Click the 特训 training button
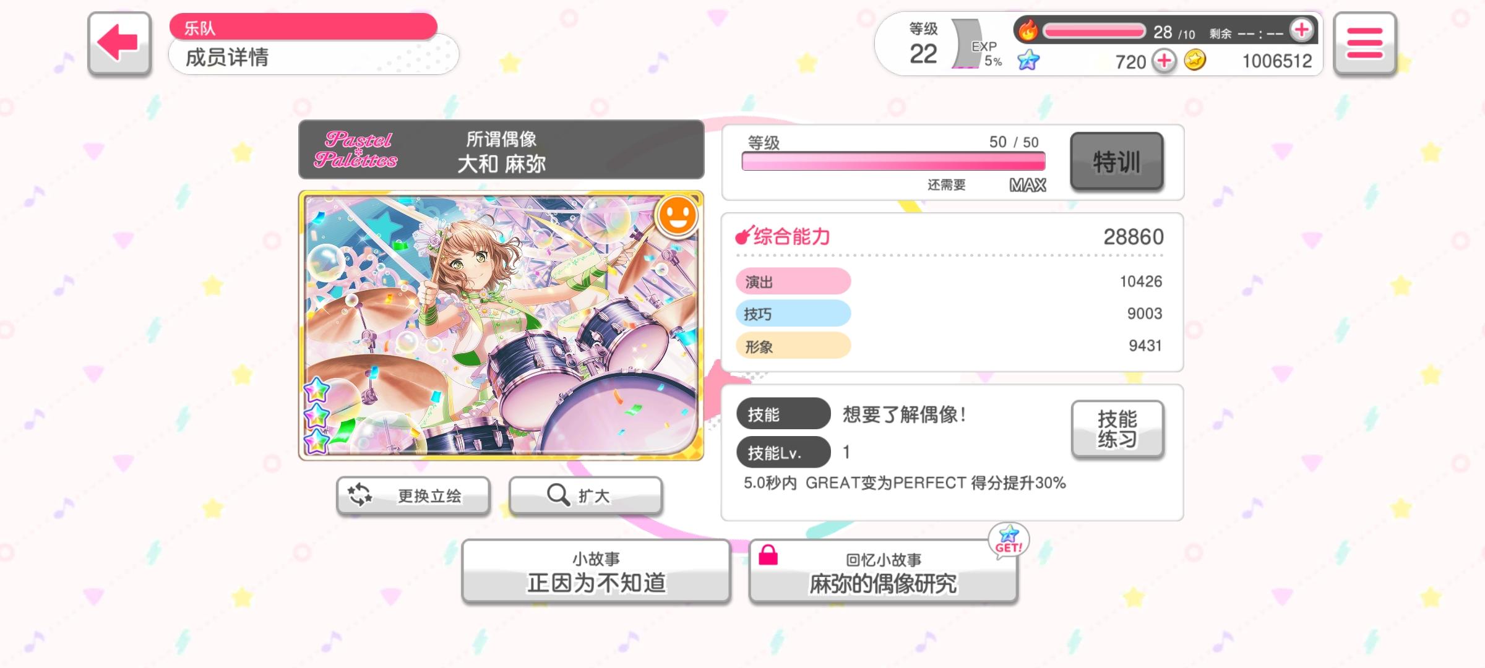The image size is (1485, 668). coord(1117,161)
